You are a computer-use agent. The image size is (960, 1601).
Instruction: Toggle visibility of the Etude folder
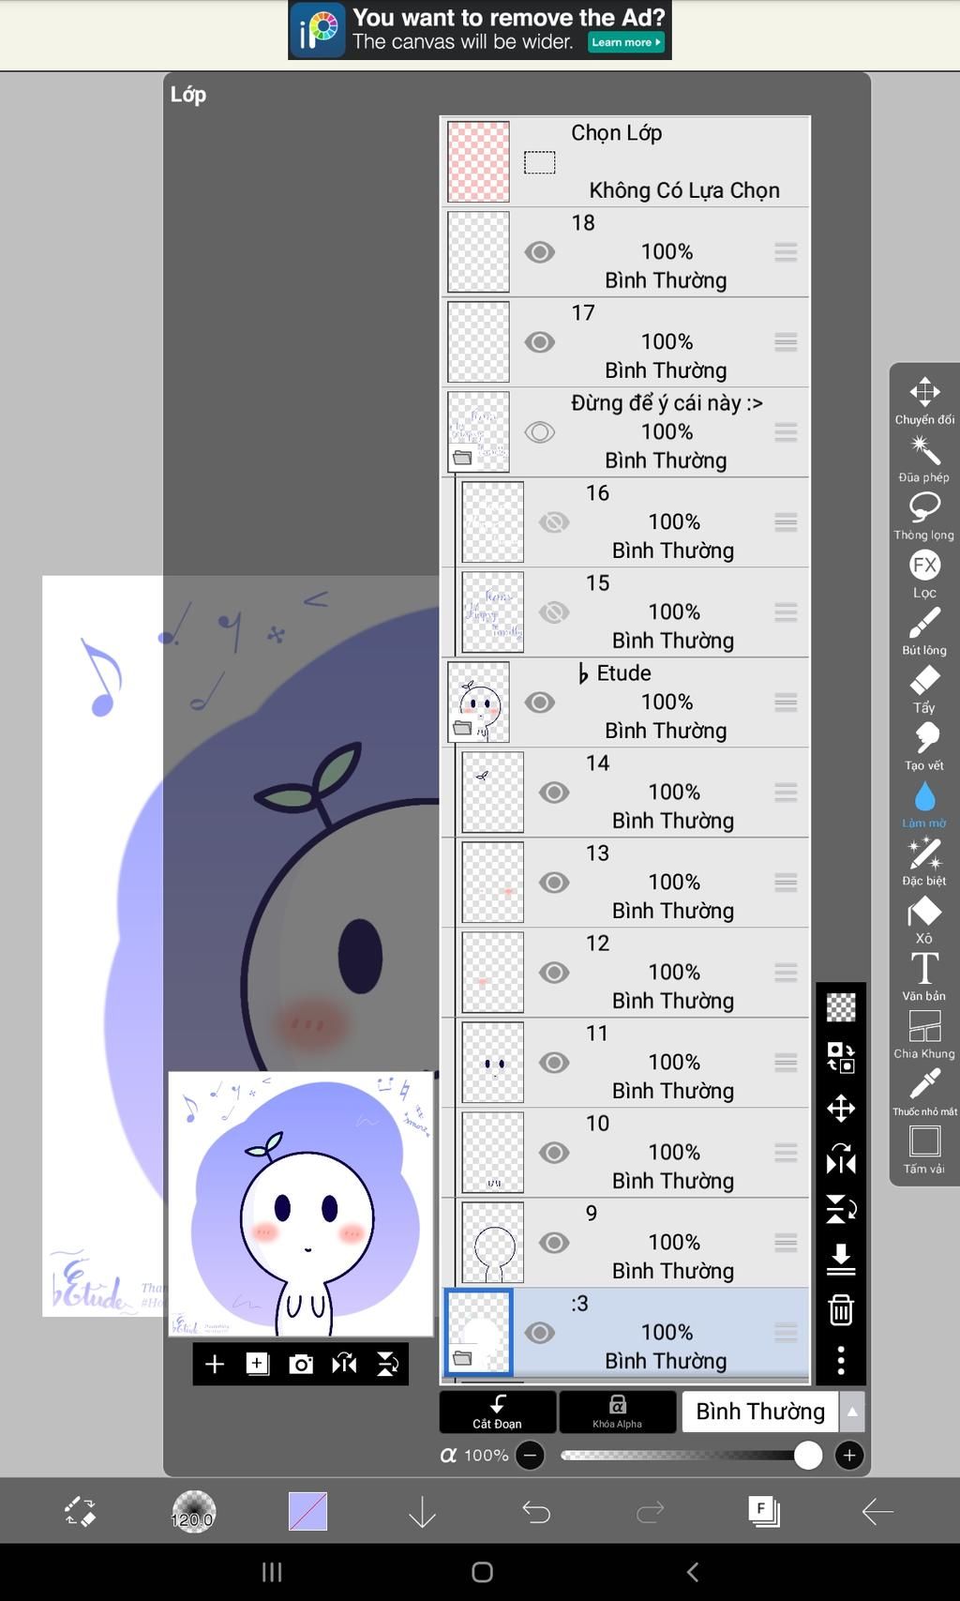[x=540, y=702]
